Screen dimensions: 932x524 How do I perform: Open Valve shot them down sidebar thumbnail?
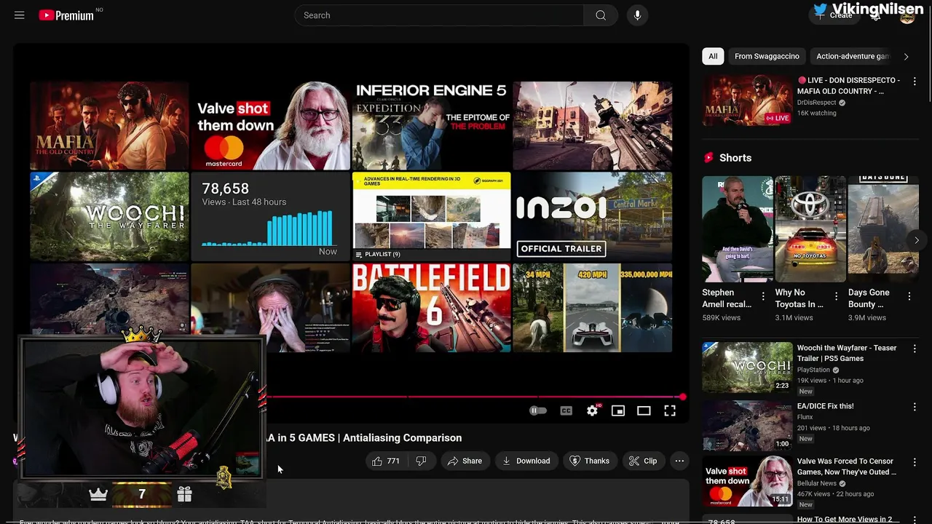pos(747,481)
